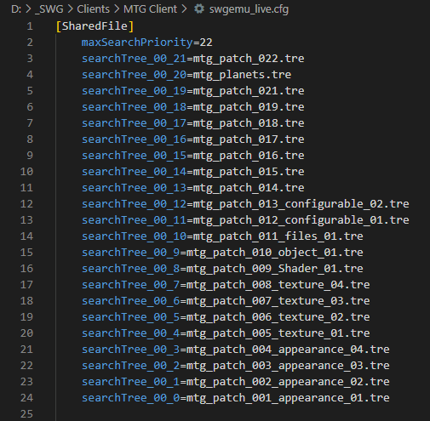Click the searchTree_00_10 key
The width and height of the screenshot is (430, 421).
pyautogui.click(x=134, y=236)
